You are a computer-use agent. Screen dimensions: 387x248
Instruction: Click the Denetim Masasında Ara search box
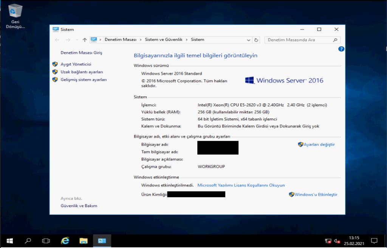302,40
